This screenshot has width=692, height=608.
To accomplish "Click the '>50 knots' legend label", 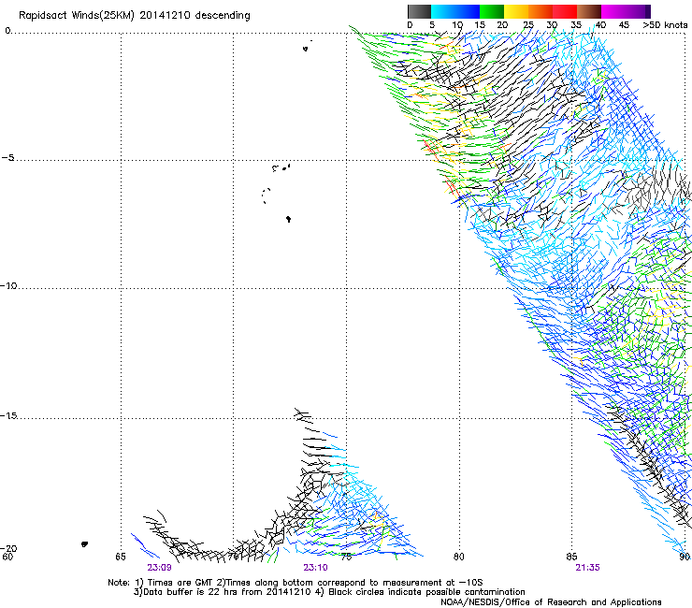I will point(665,25).
